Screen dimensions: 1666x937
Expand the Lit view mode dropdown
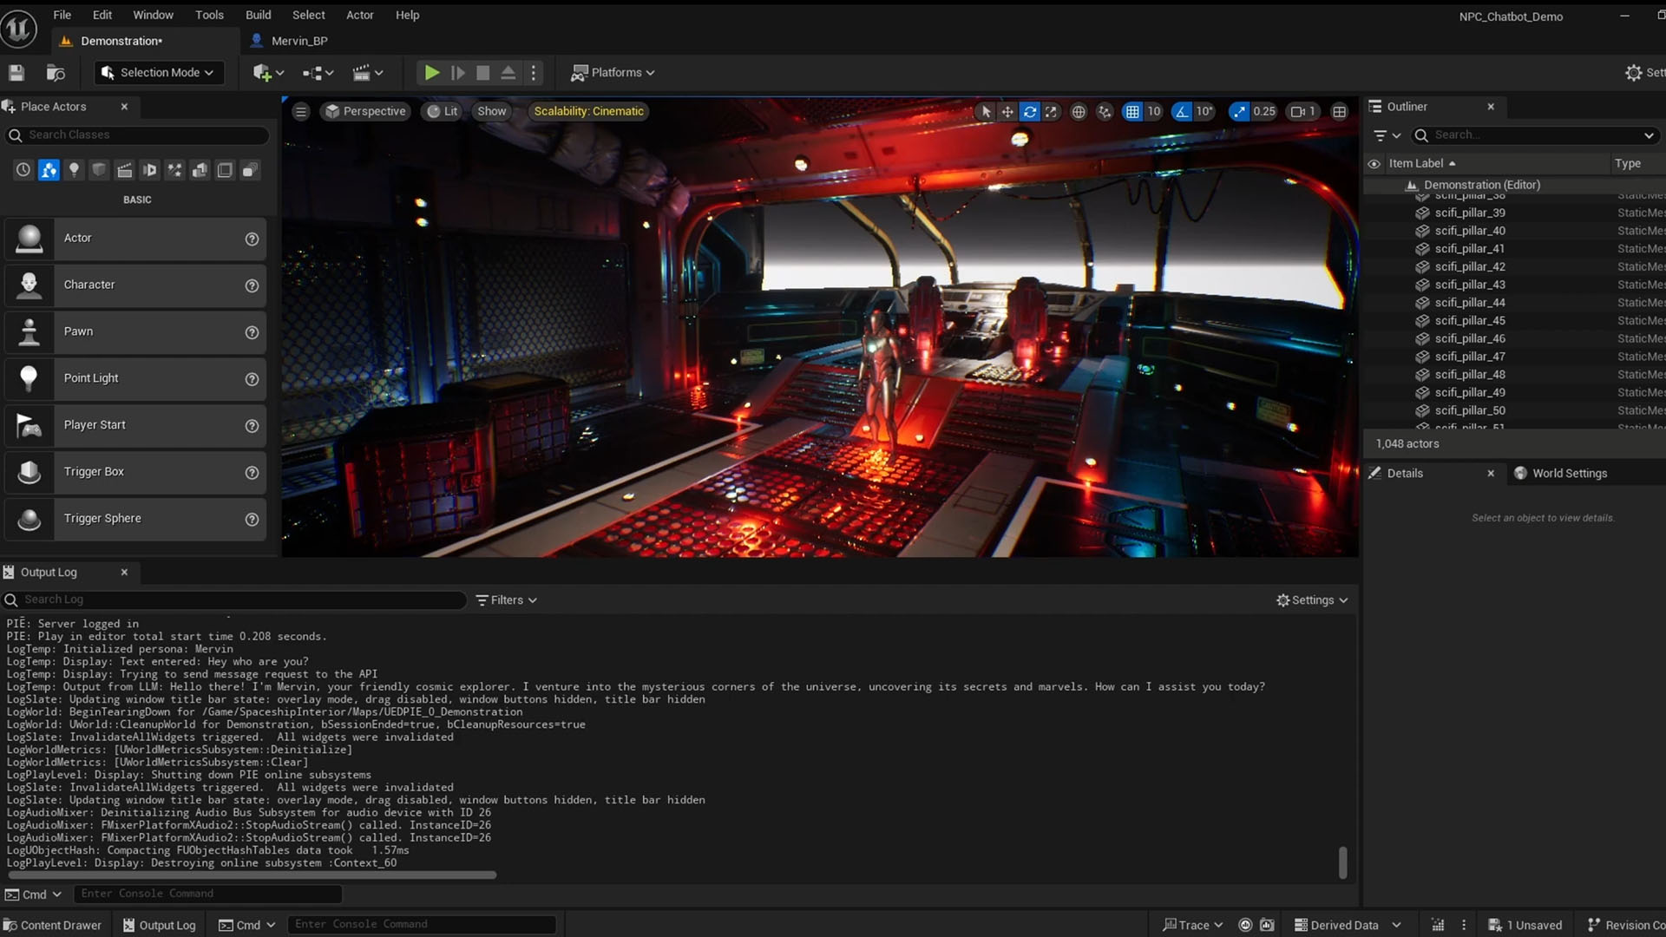tap(442, 111)
